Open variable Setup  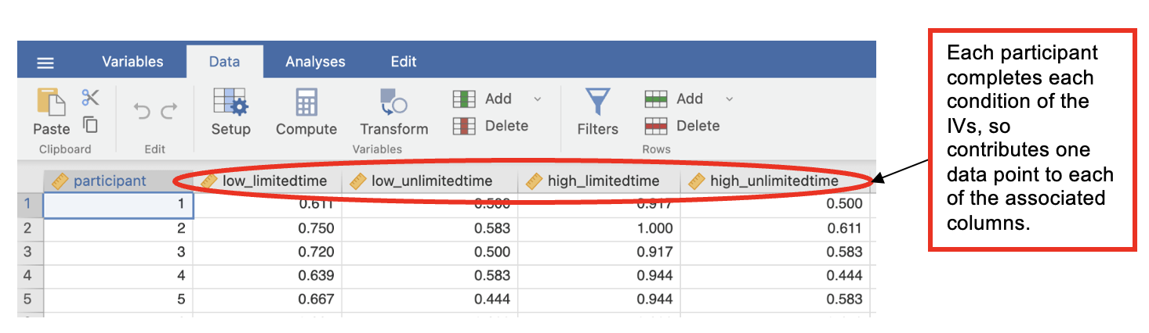pos(230,111)
